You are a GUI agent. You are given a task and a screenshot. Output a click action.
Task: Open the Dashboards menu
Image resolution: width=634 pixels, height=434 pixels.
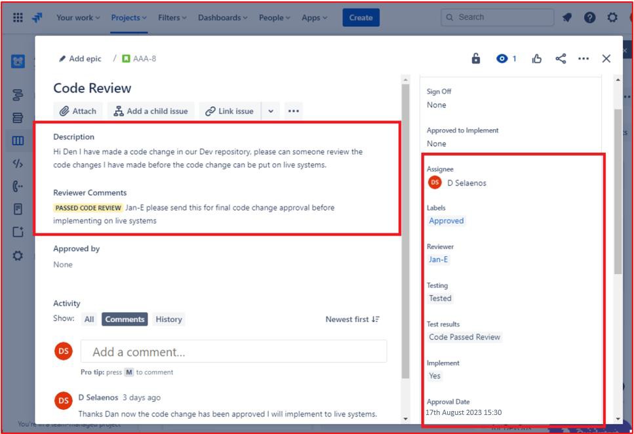(x=222, y=18)
